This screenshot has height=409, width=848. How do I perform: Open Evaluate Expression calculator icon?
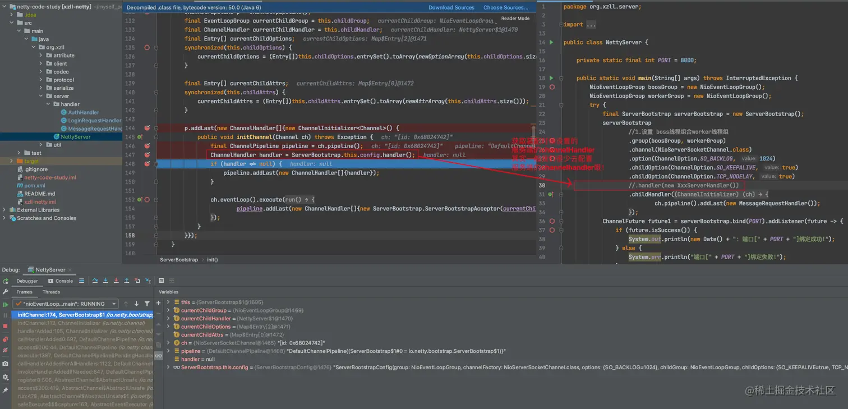tap(161, 281)
